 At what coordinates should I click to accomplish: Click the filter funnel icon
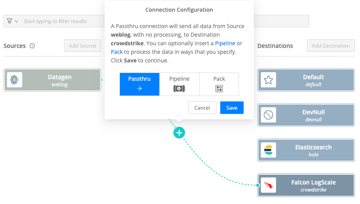point(9,21)
